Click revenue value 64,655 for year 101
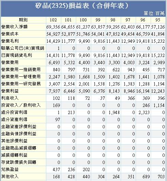This screenshot has height=181, width=167. [68, 27]
